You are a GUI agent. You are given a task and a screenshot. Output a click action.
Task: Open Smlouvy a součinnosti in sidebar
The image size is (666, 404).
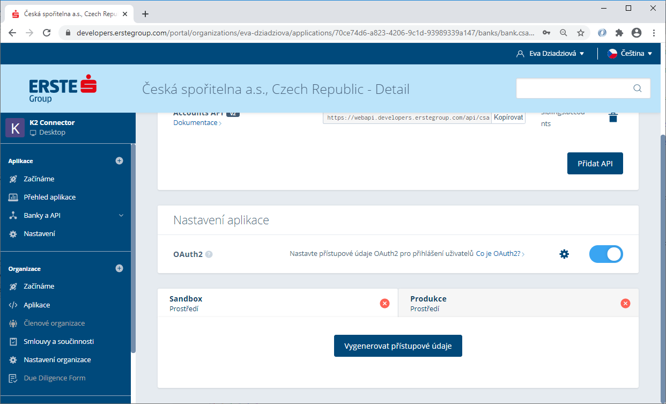58,341
